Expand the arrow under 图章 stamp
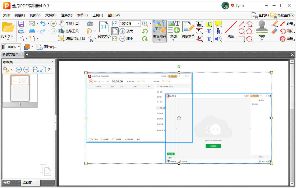296x188 pixels. click(262, 40)
